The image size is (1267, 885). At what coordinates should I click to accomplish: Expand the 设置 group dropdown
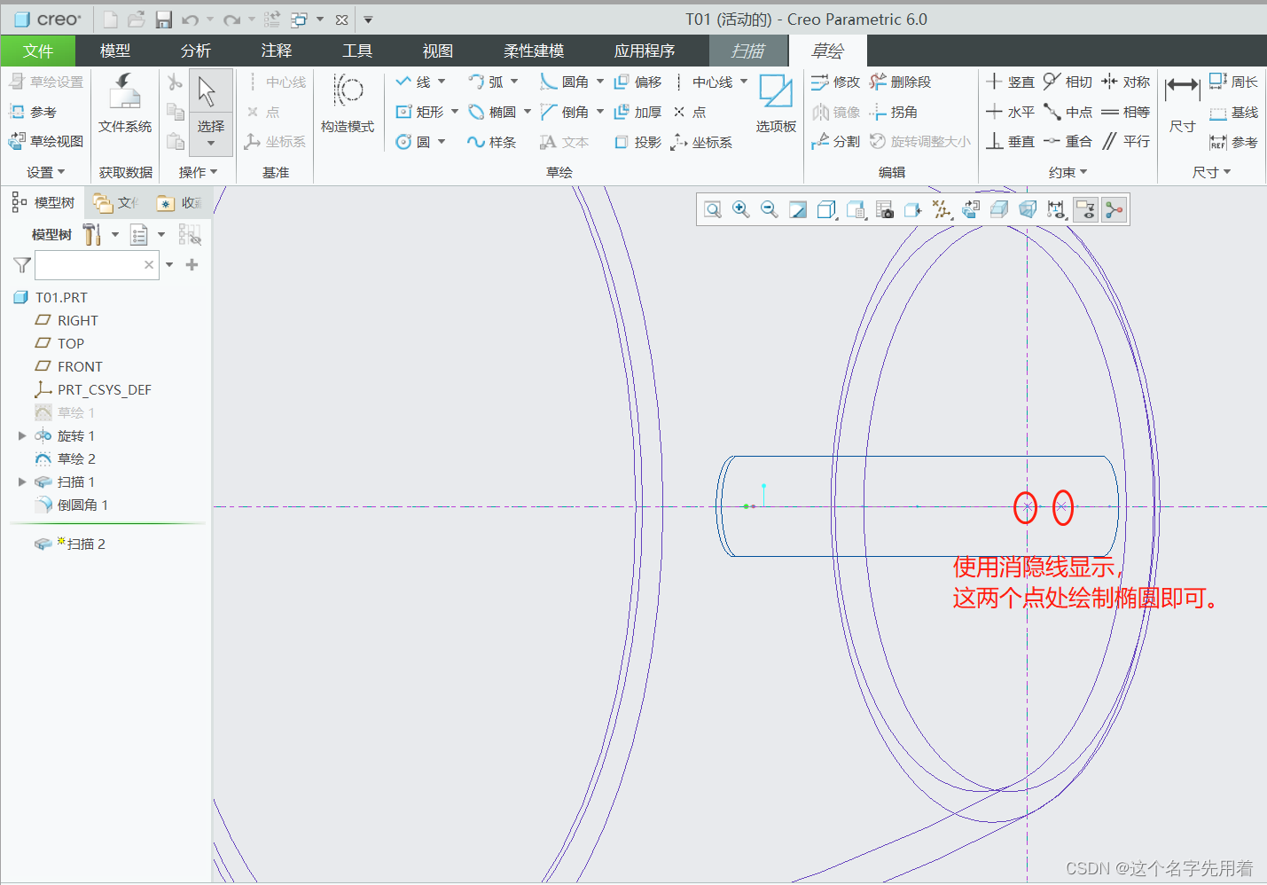click(x=46, y=172)
